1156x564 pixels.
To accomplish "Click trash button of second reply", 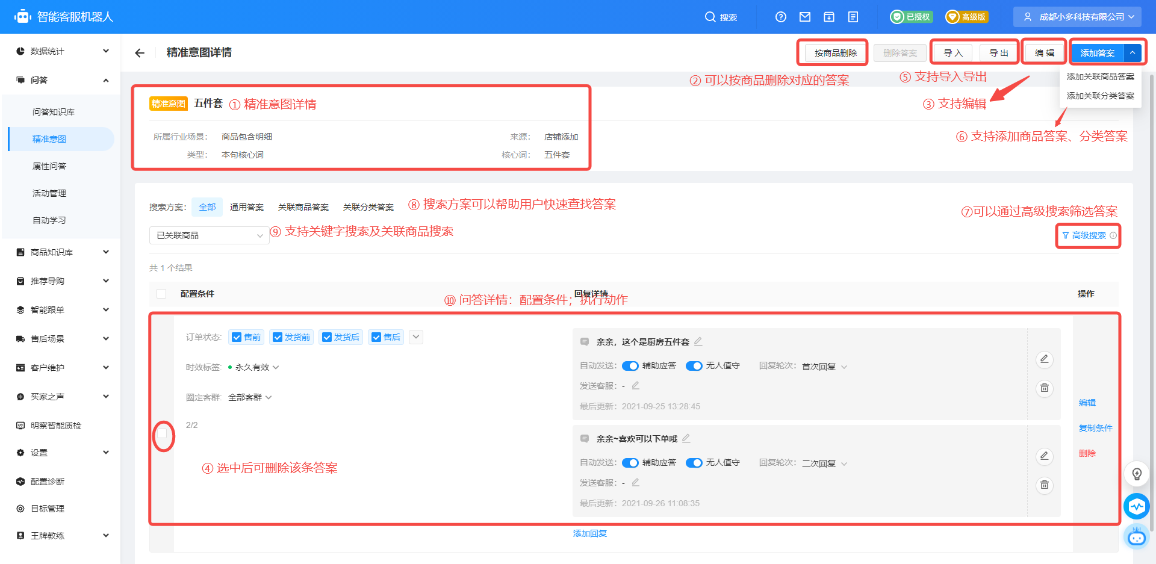I will point(1045,485).
